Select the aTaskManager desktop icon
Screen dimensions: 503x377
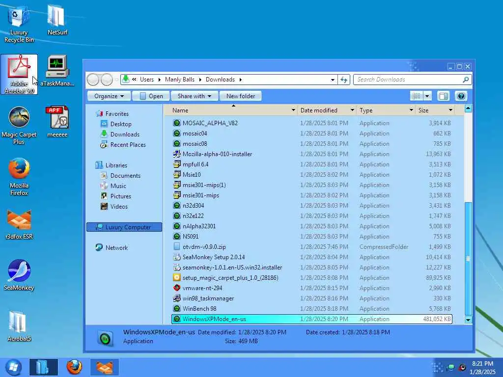[57, 71]
